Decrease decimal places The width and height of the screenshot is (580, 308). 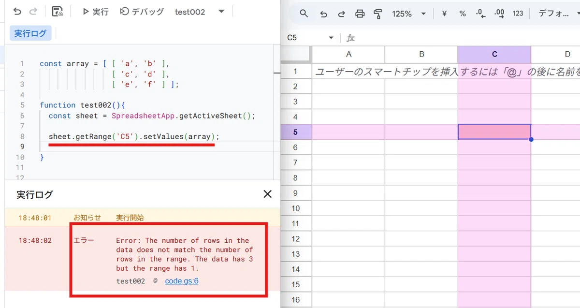480,14
